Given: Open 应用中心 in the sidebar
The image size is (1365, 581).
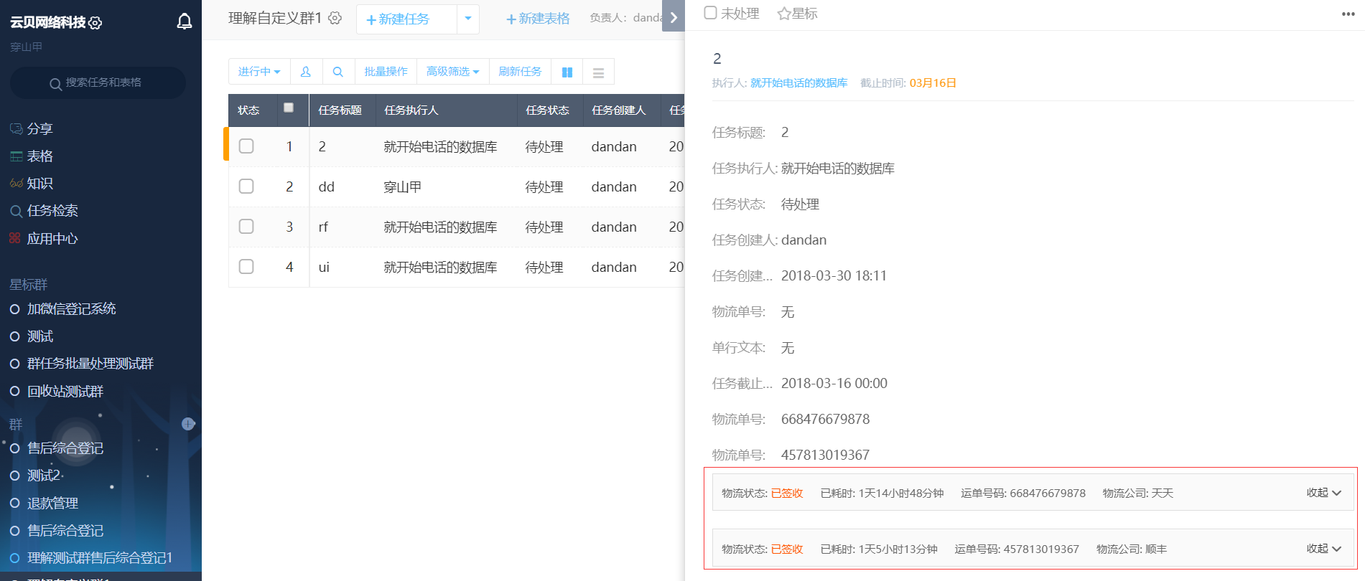Looking at the screenshot, I should click(52, 239).
